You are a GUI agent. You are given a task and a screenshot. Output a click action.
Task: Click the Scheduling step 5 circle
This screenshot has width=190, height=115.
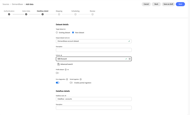(x=75, y=14)
